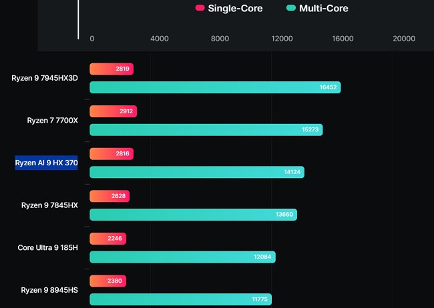Click the teal Multi-Core legend swatch
Screen dimensions: 434x308
pyautogui.click(x=290, y=9)
